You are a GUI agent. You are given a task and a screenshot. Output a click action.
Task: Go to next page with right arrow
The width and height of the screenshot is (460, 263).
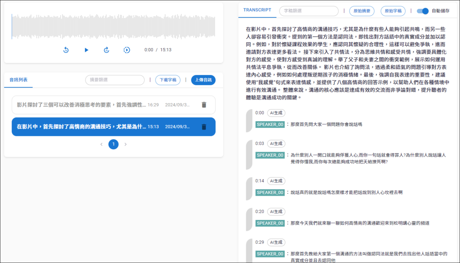point(125,145)
